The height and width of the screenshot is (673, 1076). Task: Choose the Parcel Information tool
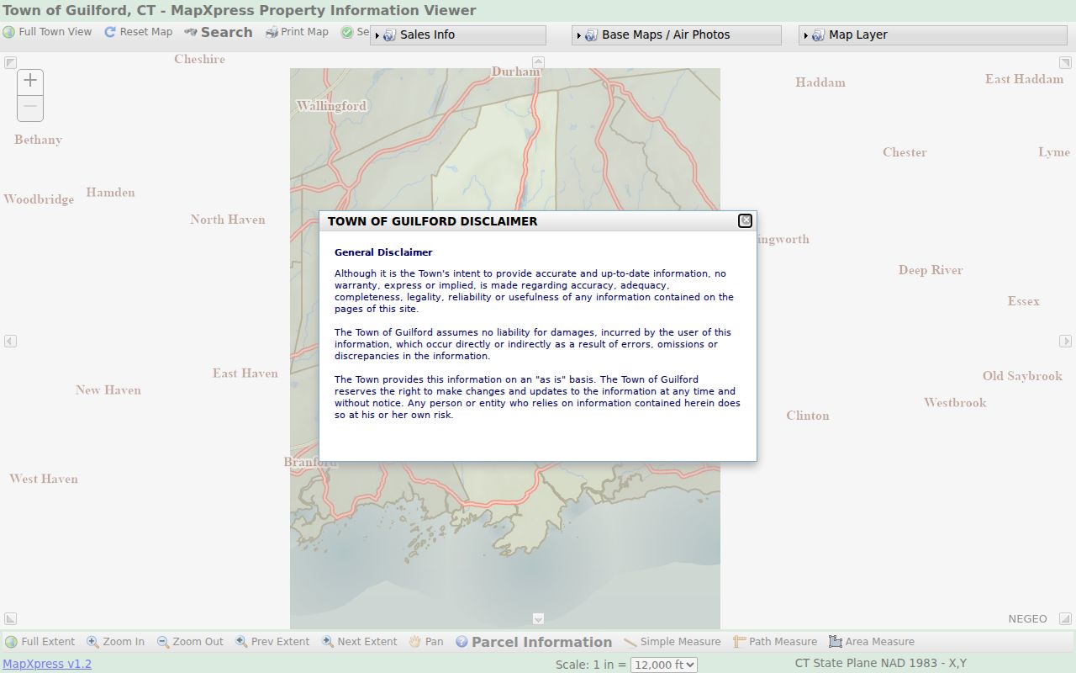click(534, 642)
